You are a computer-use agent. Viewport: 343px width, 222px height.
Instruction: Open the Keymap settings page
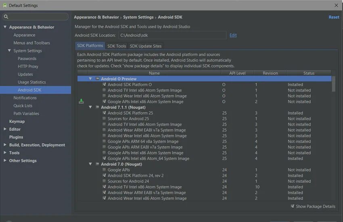17,121
